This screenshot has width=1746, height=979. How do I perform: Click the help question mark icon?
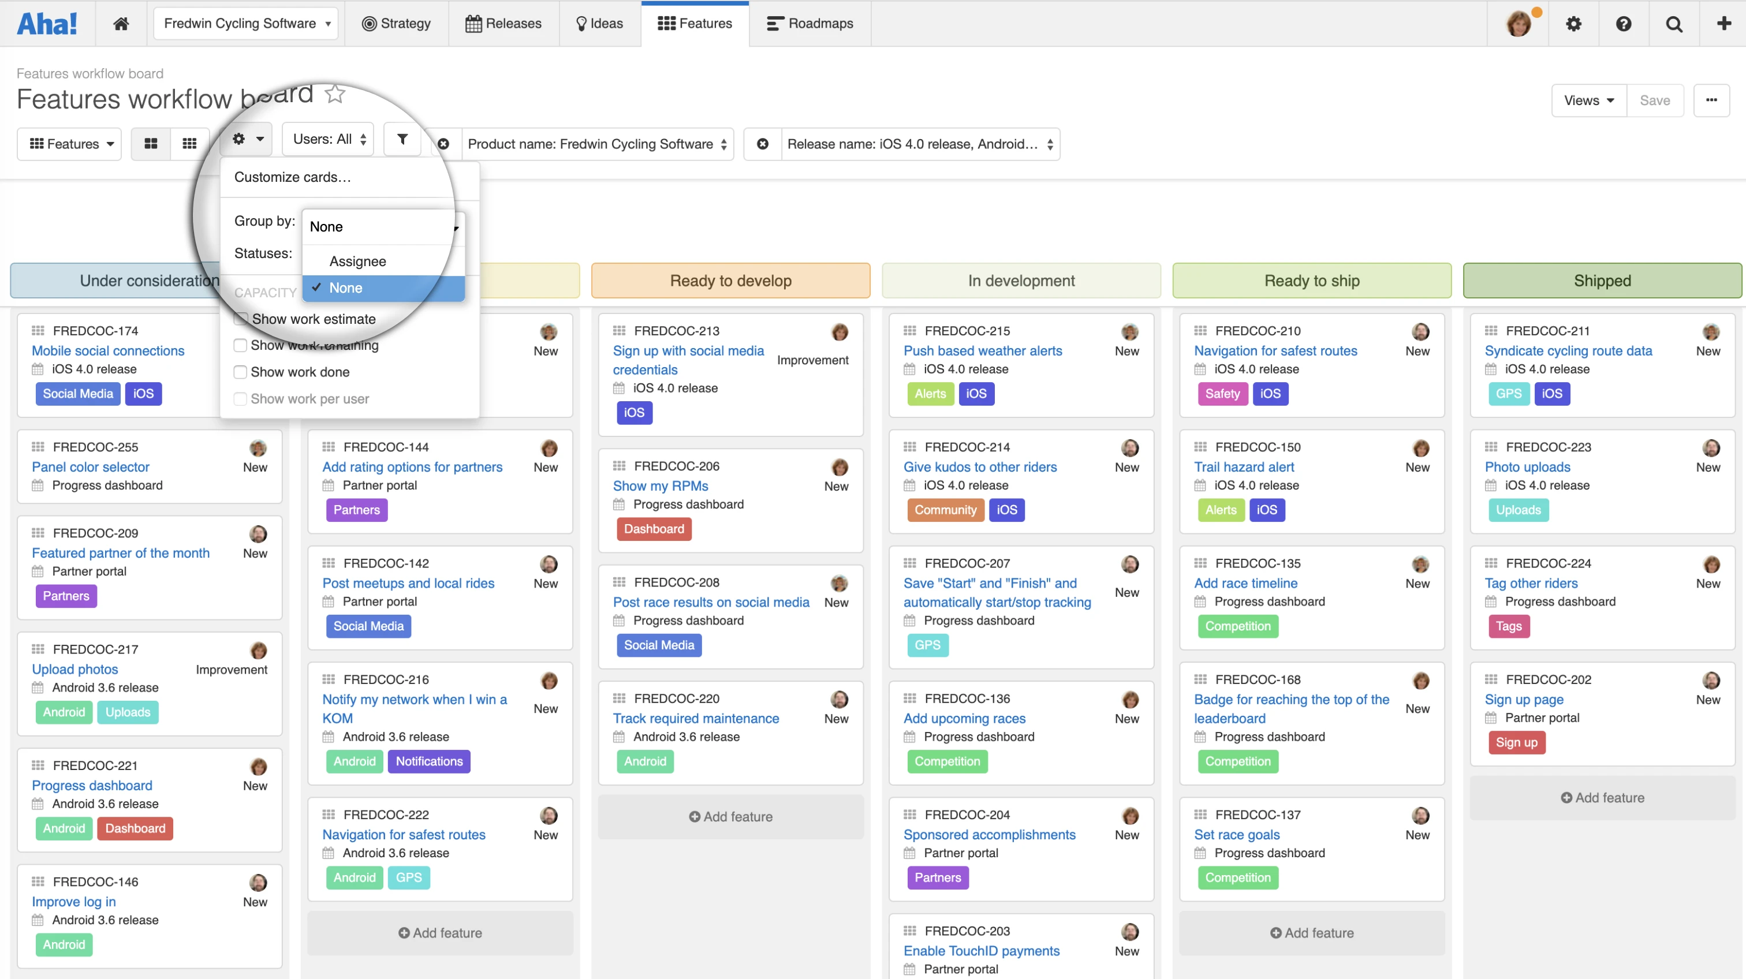click(1624, 24)
